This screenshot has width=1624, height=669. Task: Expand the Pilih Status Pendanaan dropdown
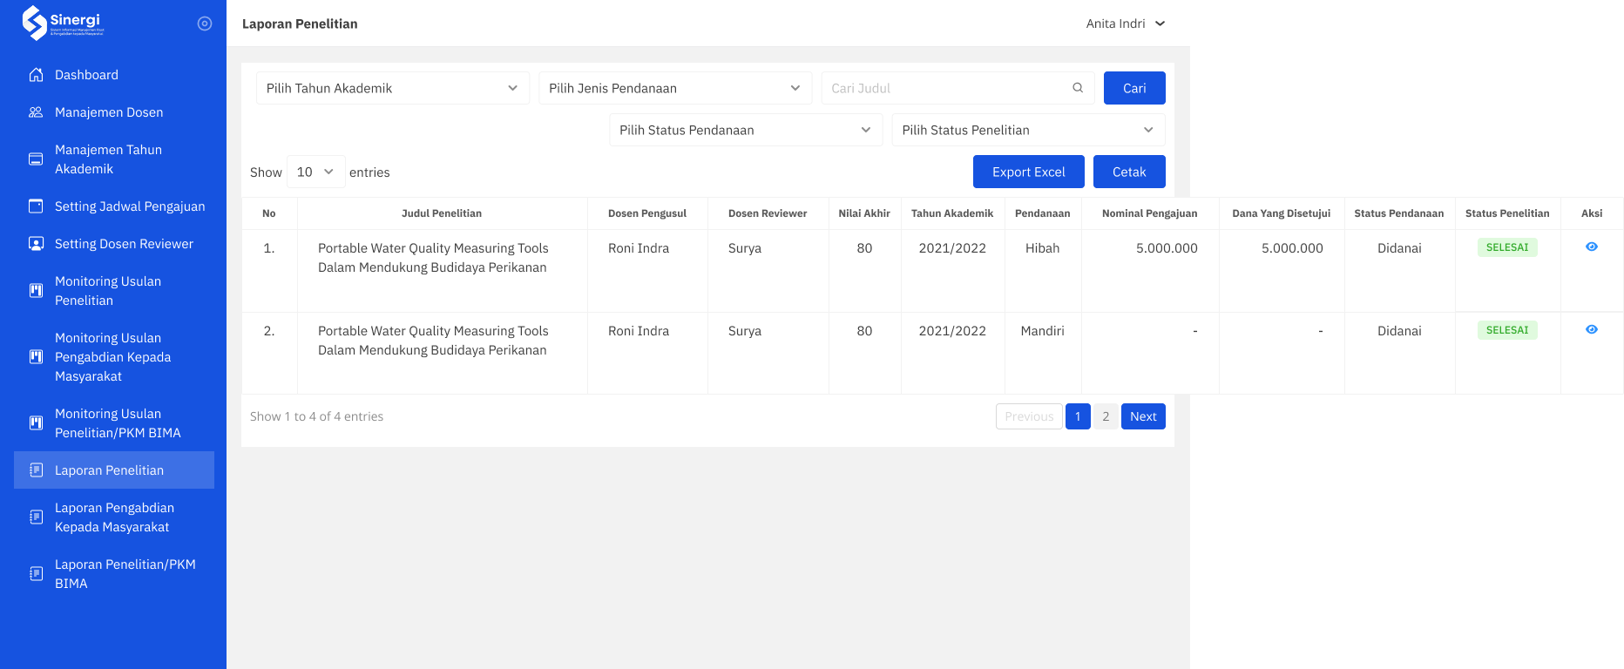coord(746,130)
